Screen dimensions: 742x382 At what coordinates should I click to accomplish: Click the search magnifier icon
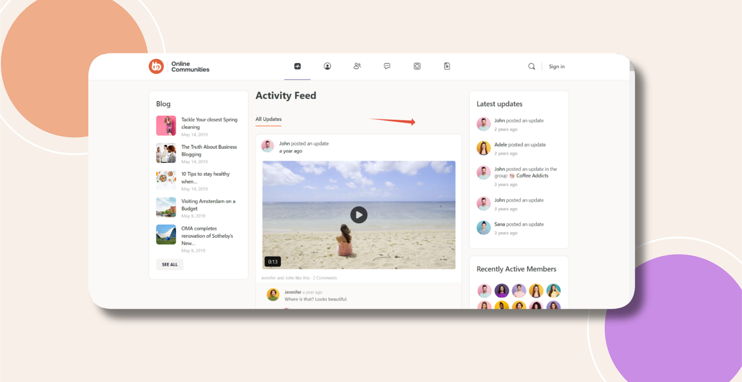(531, 66)
